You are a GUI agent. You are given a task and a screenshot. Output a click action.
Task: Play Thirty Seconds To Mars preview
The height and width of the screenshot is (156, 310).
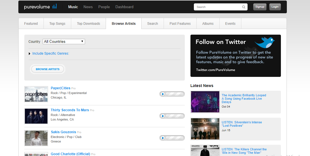[x=163, y=116]
